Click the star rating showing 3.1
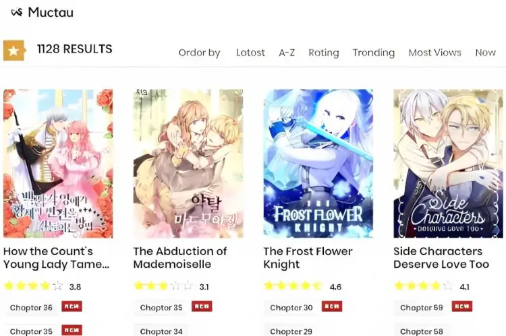 (164, 285)
